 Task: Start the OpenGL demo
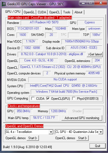pos(33,138)
